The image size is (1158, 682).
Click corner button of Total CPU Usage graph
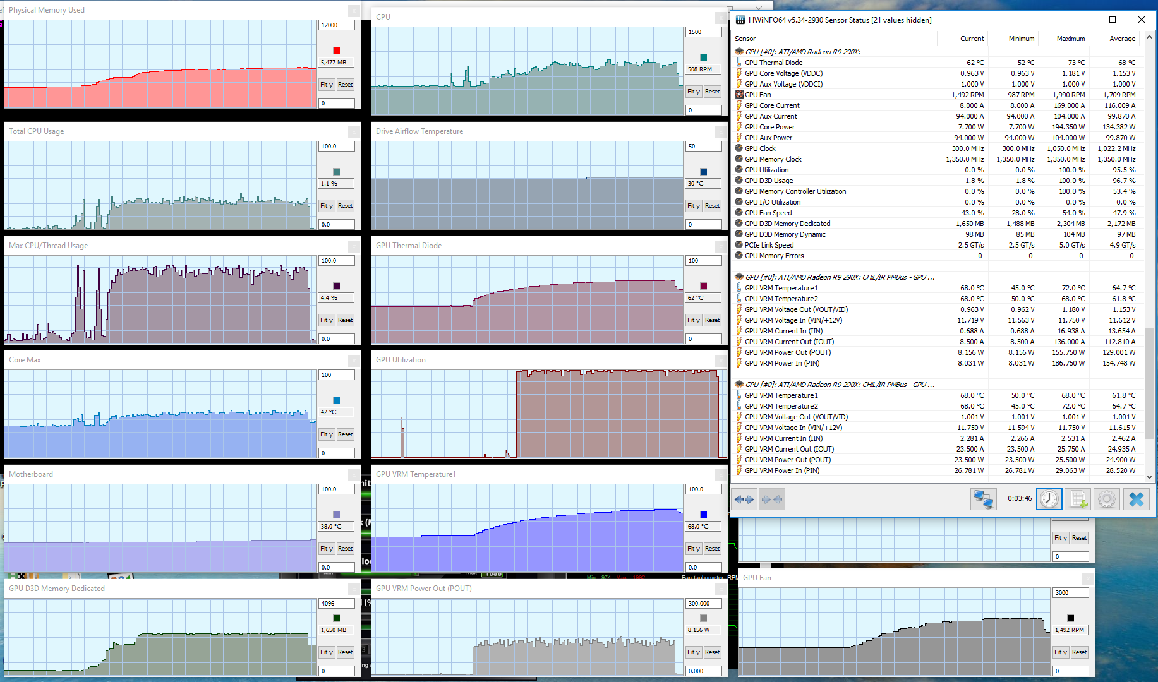354,132
